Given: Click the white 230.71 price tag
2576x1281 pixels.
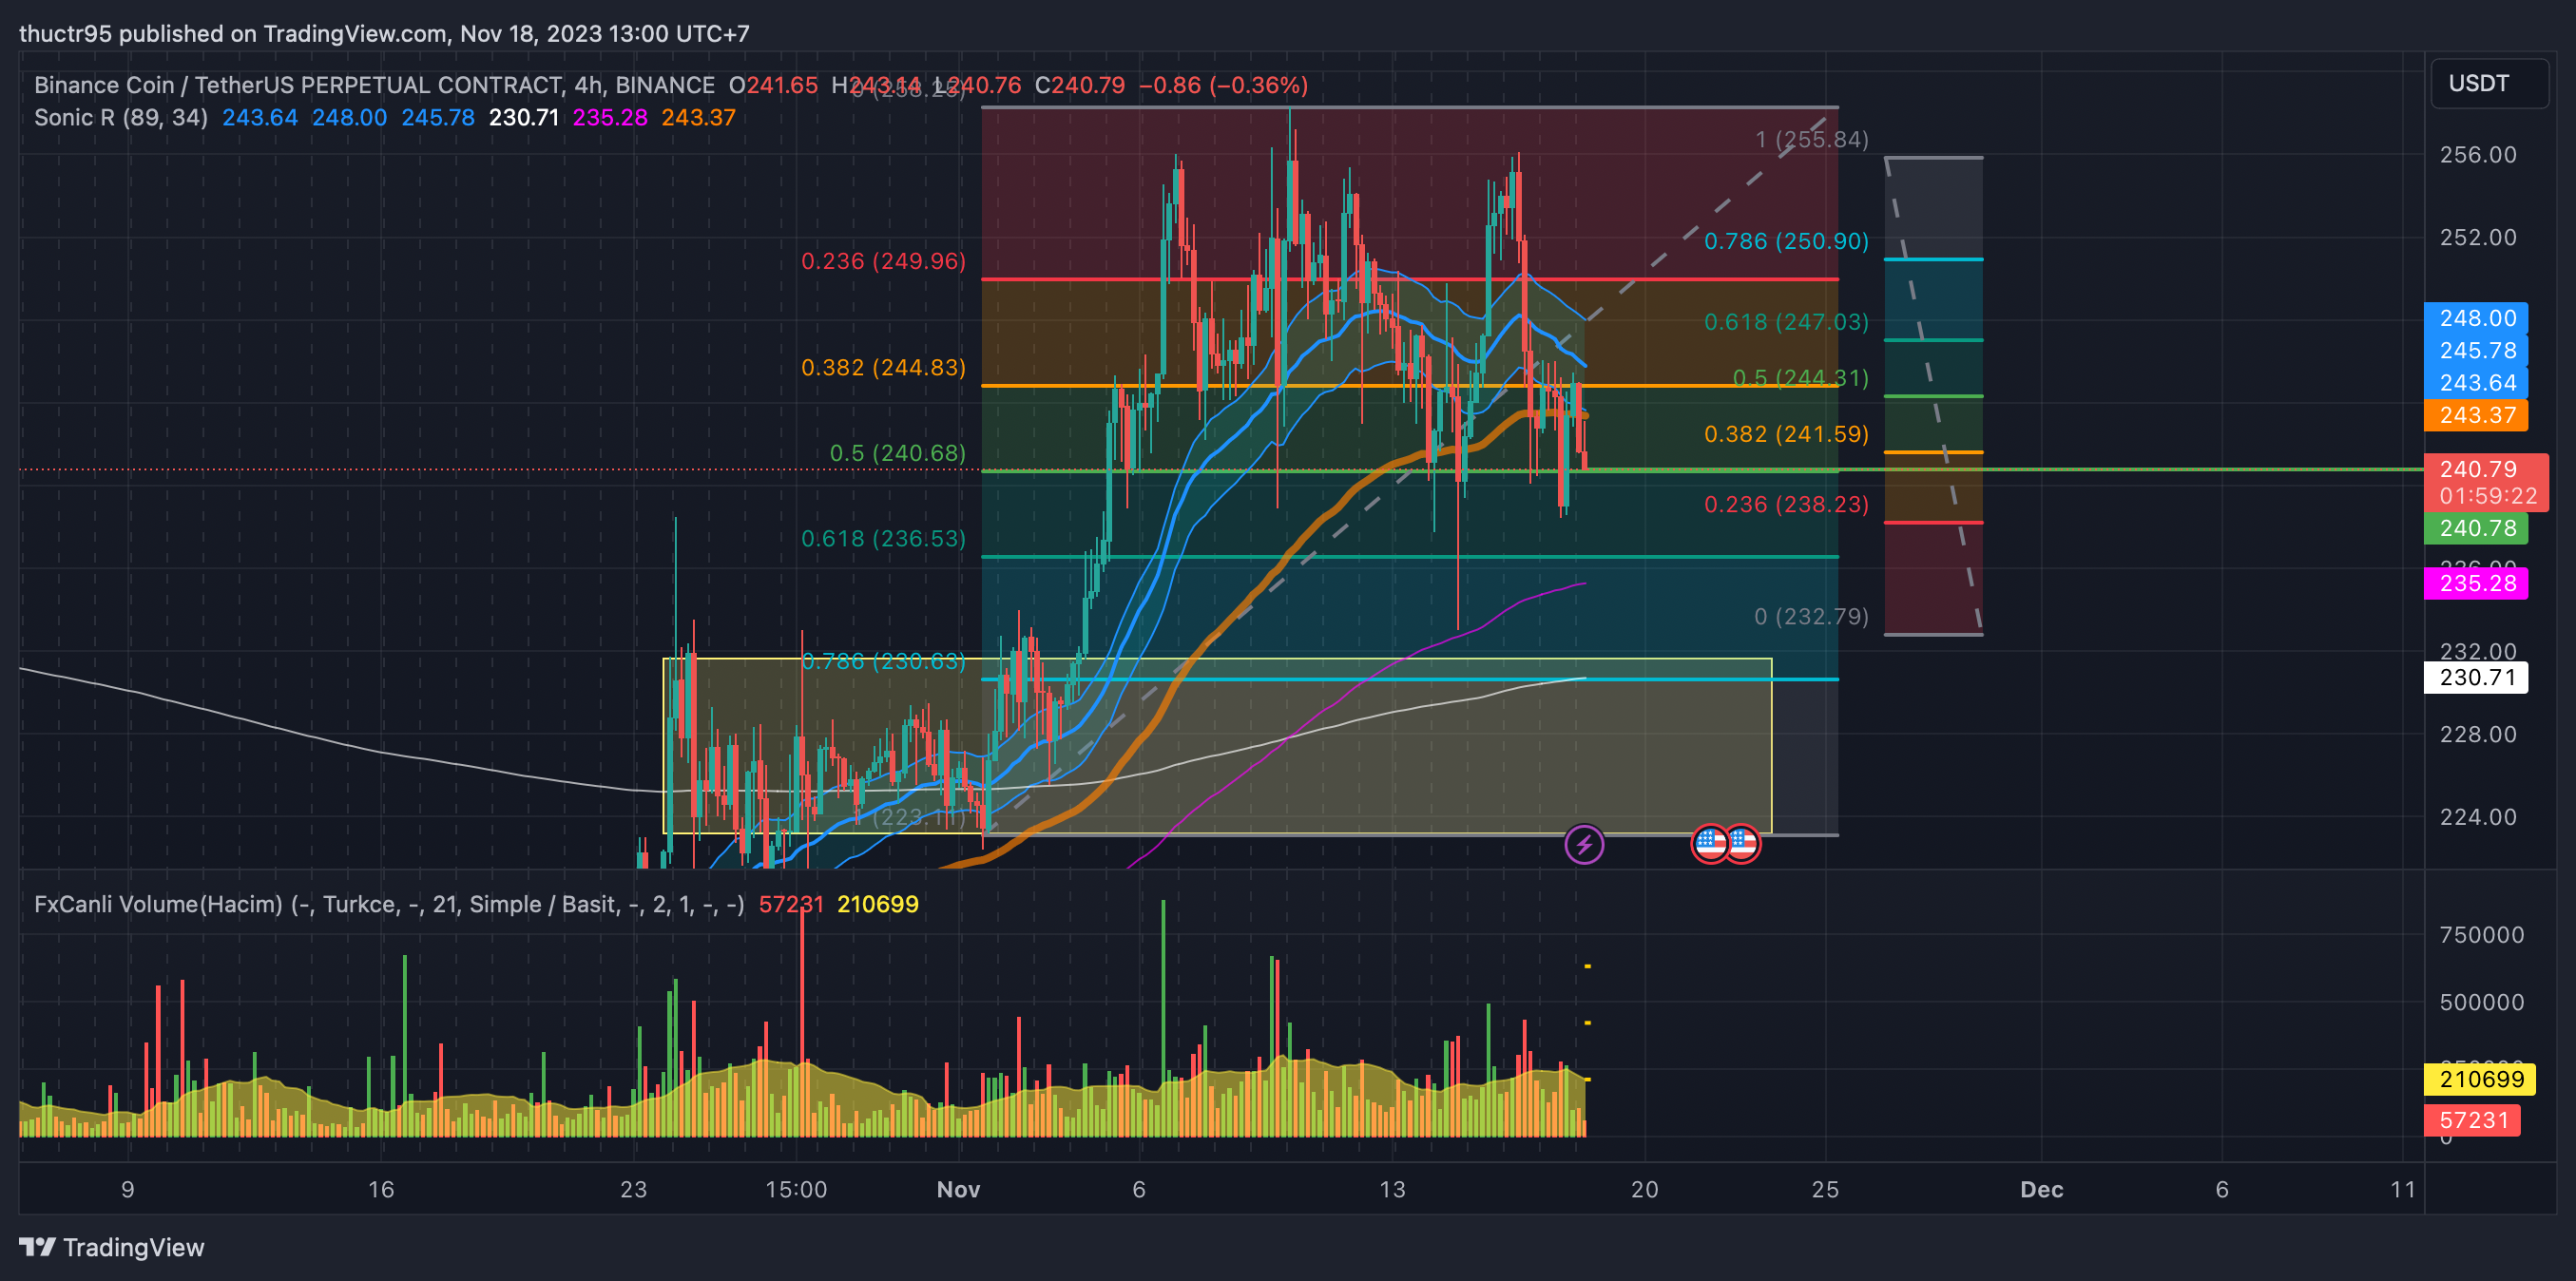Looking at the screenshot, I should point(2476,677).
